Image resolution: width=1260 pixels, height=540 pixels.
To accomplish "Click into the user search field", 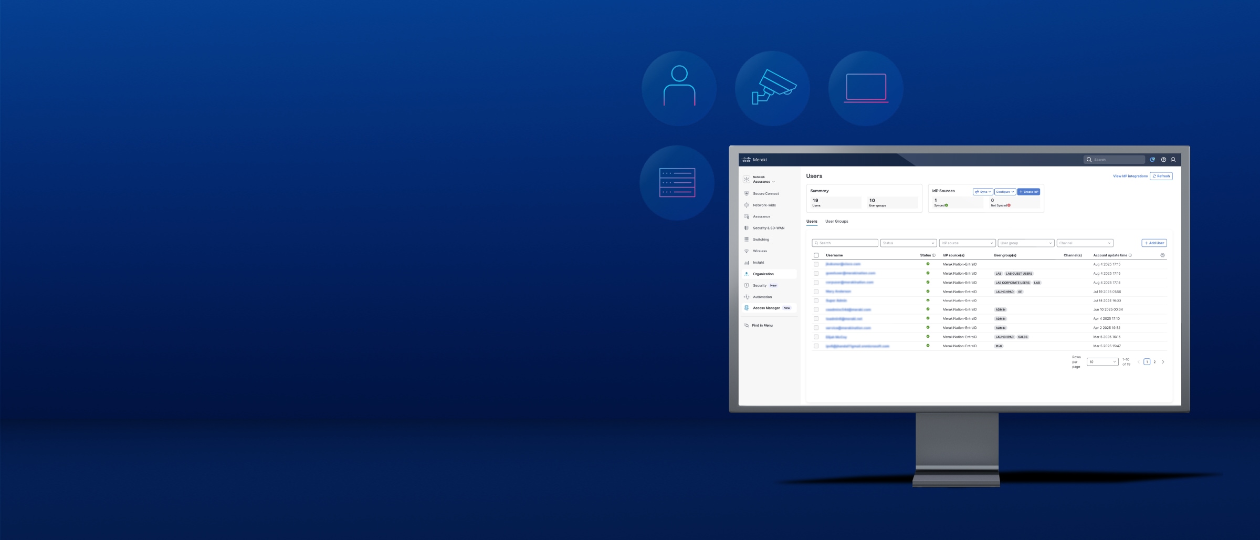I will (x=845, y=243).
